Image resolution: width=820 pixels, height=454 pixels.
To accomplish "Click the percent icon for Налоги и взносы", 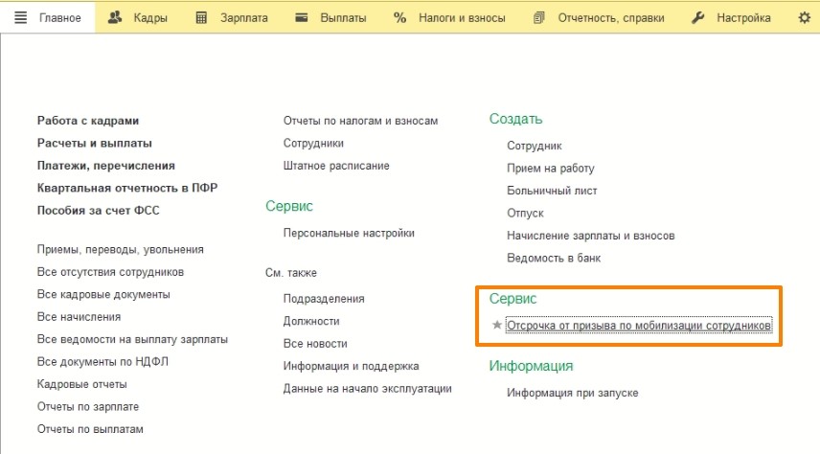I will pyautogui.click(x=400, y=18).
